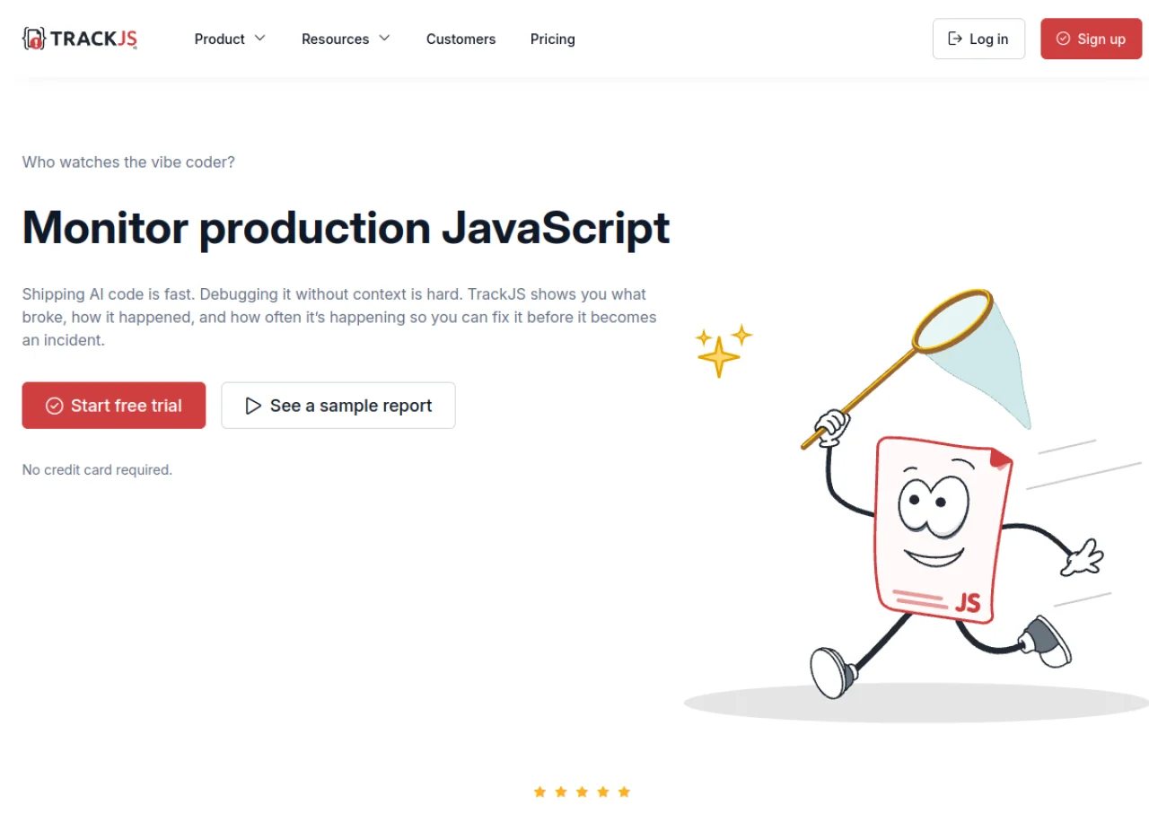
Task: Click the Sign up button
Action: coord(1091,39)
